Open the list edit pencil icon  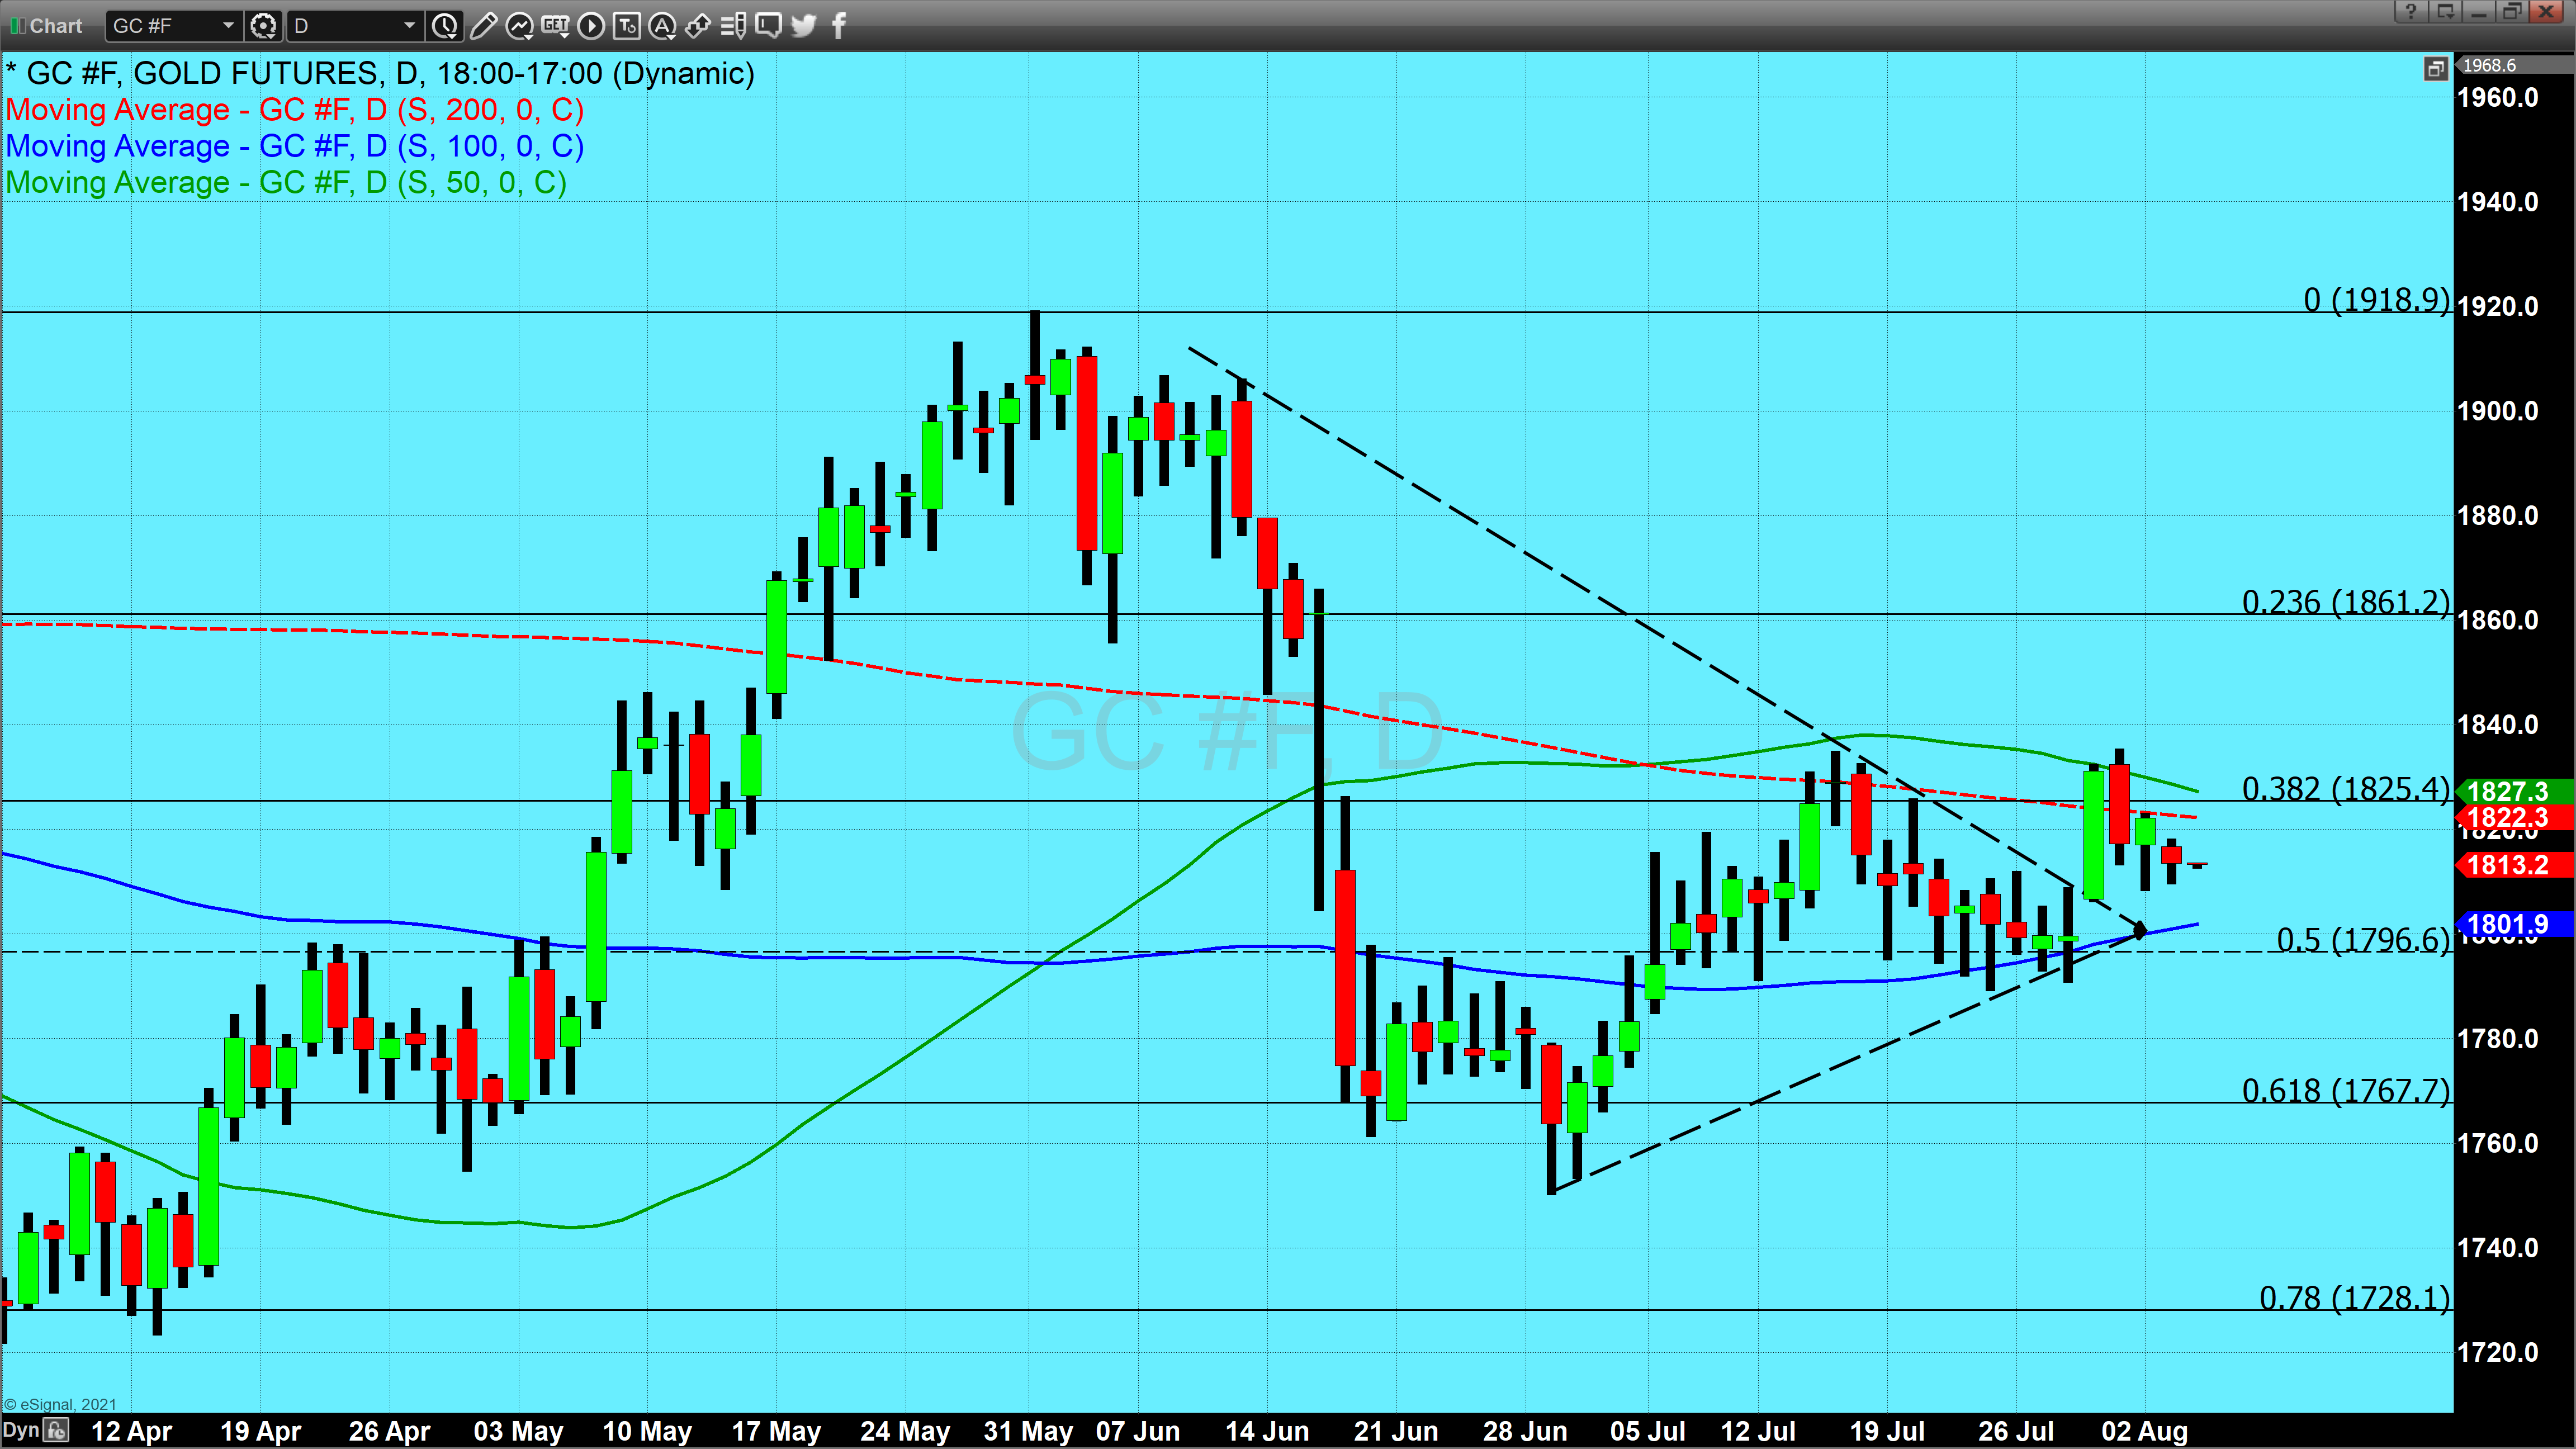(x=733, y=26)
